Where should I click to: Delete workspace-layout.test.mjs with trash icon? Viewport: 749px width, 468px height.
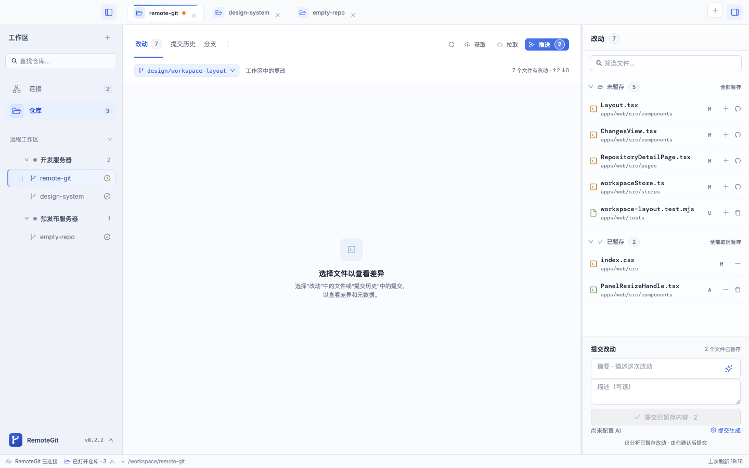click(x=738, y=213)
